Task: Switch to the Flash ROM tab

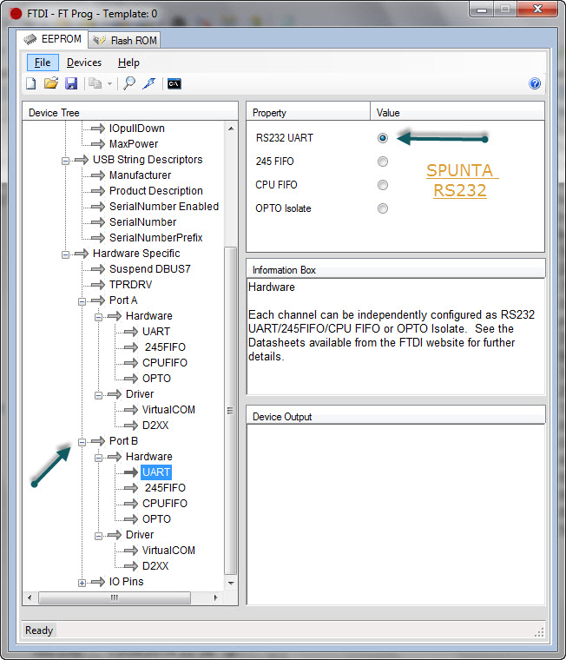Action: [x=124, y=41]
